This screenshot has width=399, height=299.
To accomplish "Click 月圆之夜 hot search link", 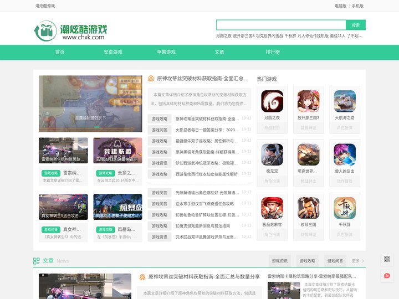I will 224,36.
